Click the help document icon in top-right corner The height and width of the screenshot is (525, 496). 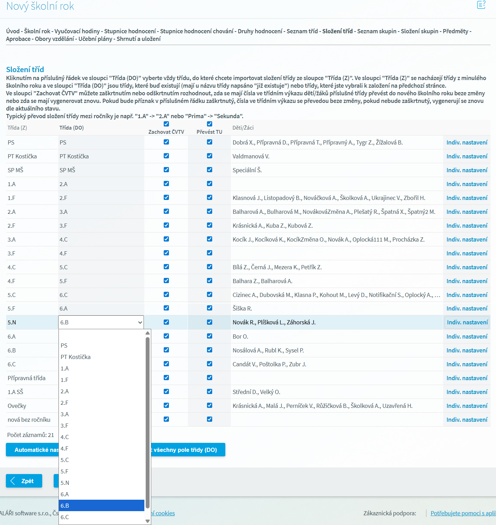[x=481, y=5]
